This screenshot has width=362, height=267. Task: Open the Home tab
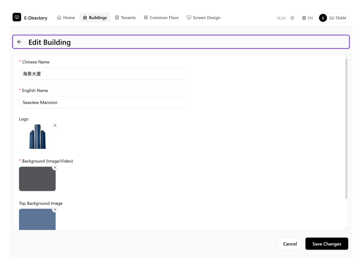(66, 18)
